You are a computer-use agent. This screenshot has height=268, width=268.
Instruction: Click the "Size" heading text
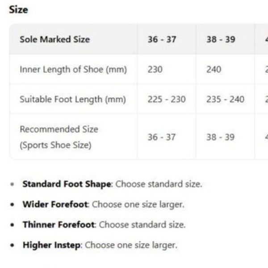18,9
